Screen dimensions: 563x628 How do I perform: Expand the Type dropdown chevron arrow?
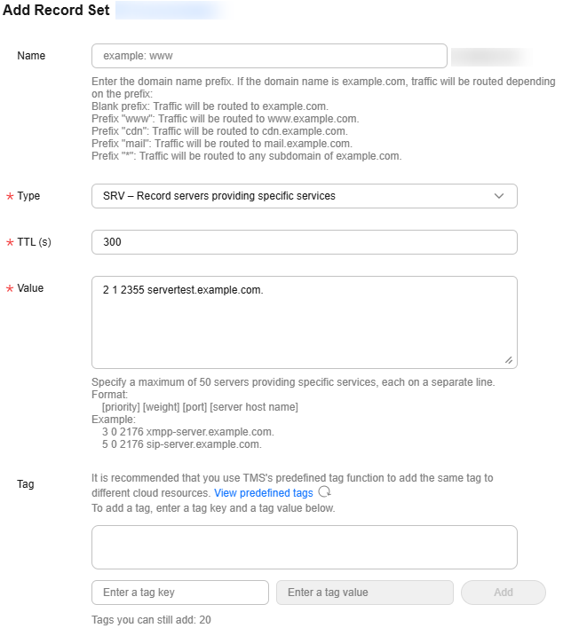[498, 196]
